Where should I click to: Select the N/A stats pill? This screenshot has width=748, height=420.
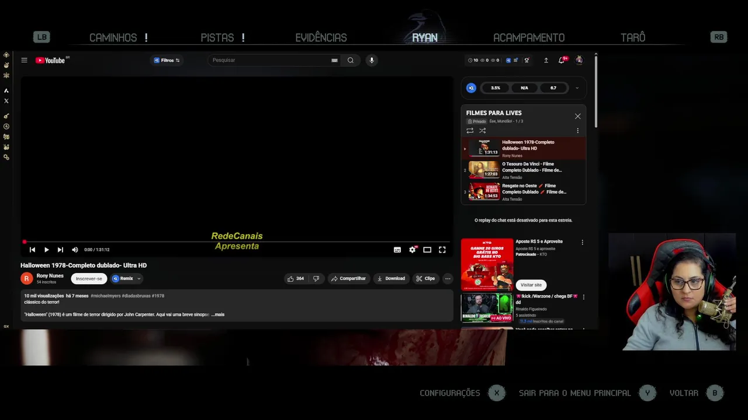524,88
